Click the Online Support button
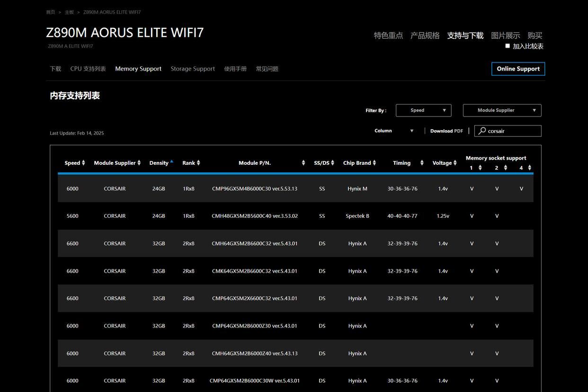Viewport: 588px width, 392px height. tap(518, 69)
